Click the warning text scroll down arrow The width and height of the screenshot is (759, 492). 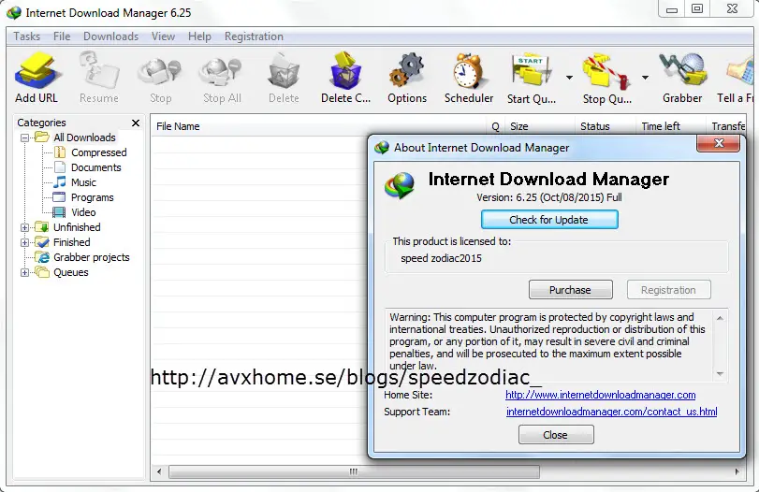coord(720,374)
